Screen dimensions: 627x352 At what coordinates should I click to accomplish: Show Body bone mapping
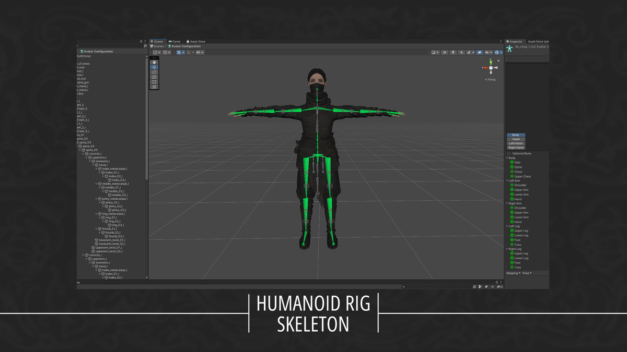516,135
